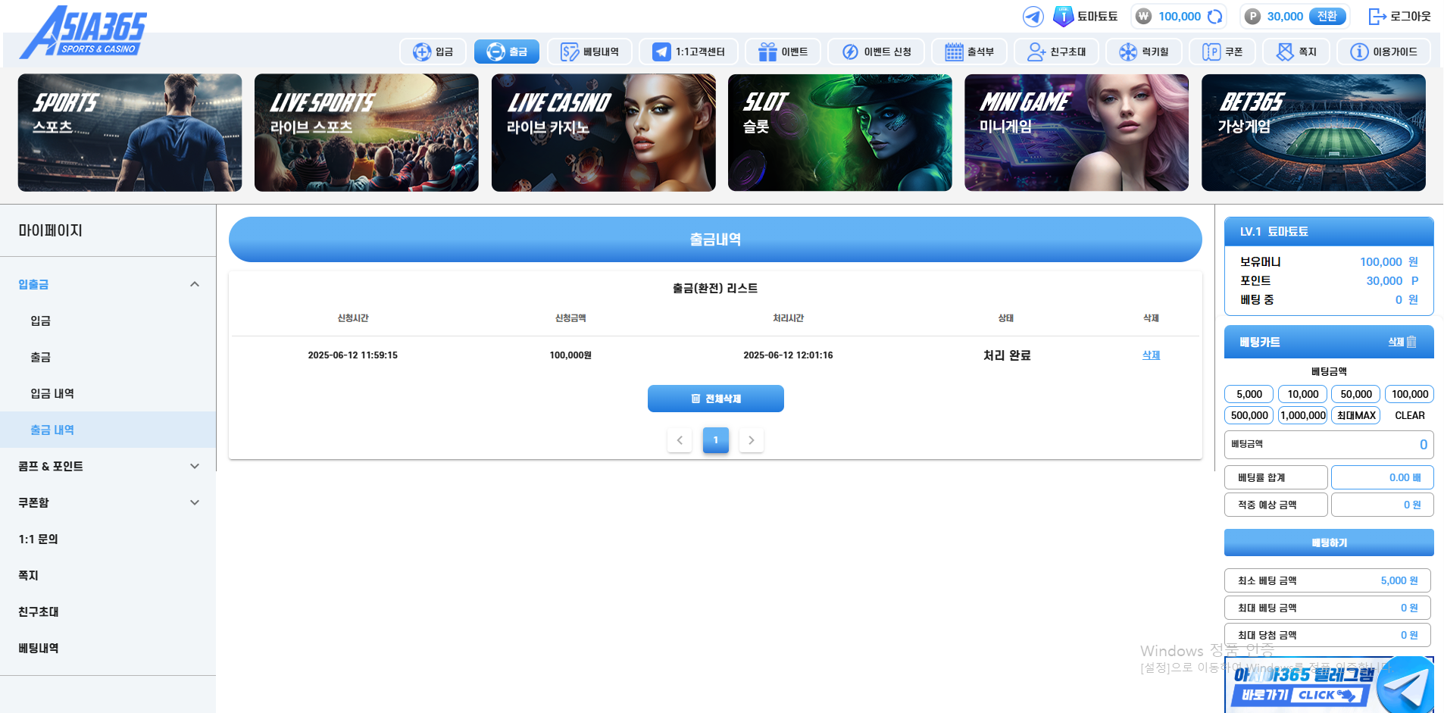
Task: Click the 최대MAX button
Action: (1355, 415)
